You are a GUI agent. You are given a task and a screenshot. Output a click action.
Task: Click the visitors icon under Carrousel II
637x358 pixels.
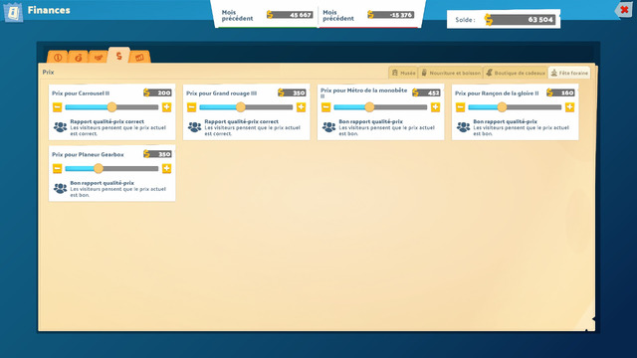(x=60, y=127)
